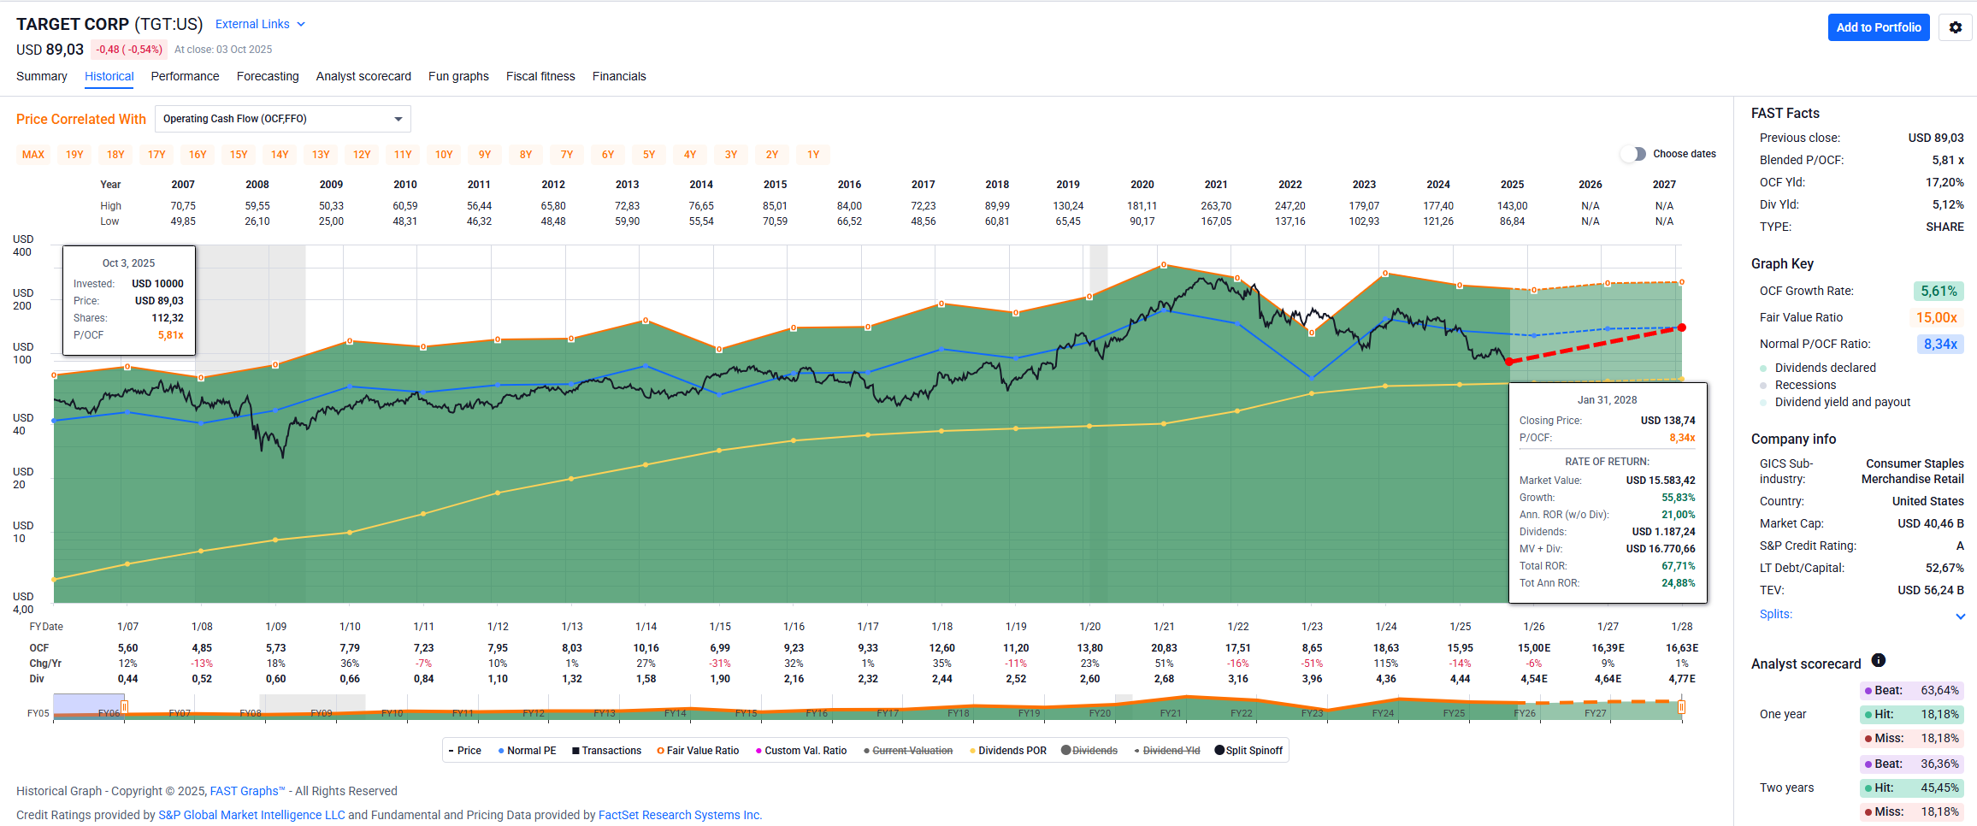The height and width of the screenshot is (826, 1977).
Task: Click the Dividends POR legend dot
Action: (972, 751)
